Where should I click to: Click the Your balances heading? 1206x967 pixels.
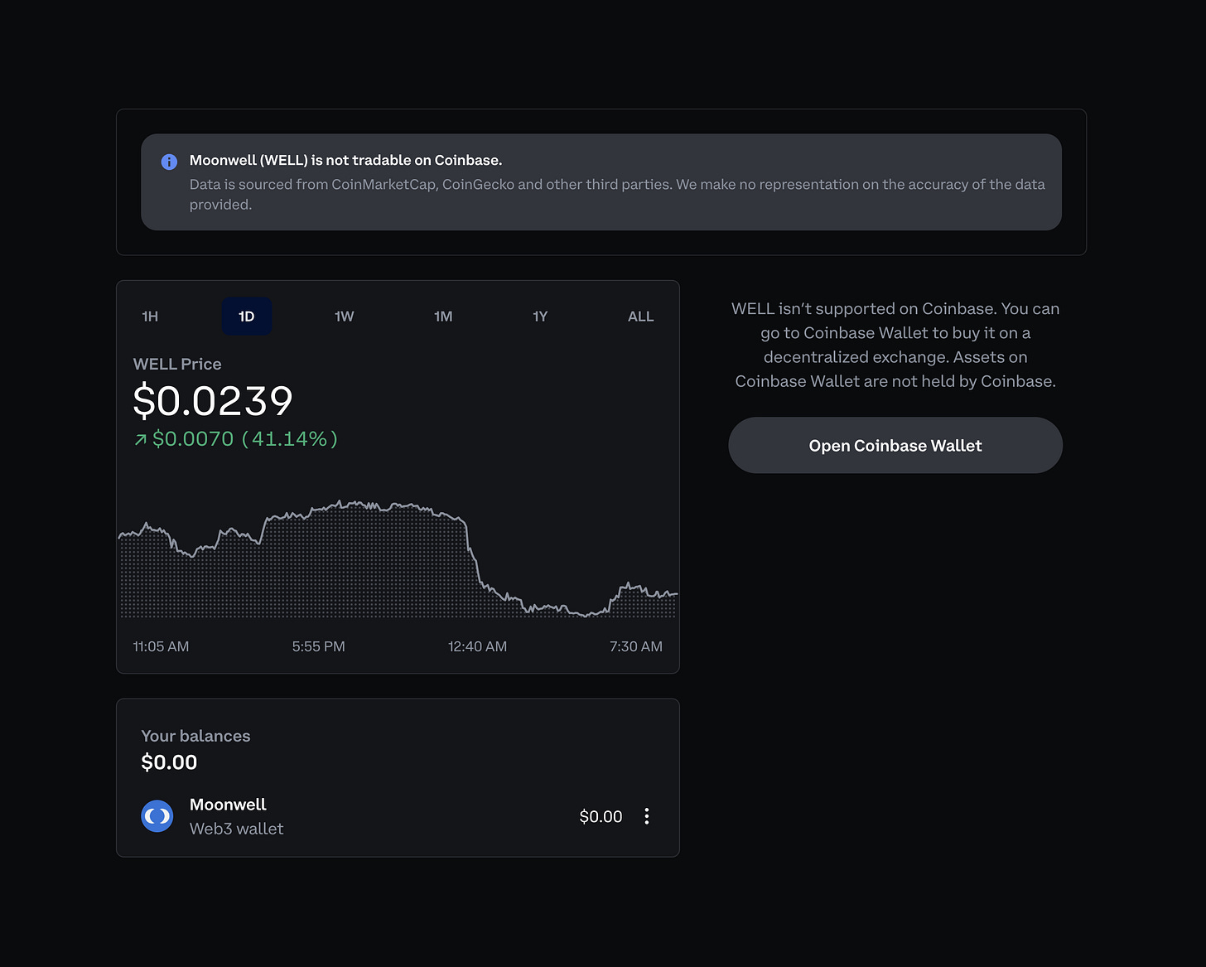(x=195, y=735)
